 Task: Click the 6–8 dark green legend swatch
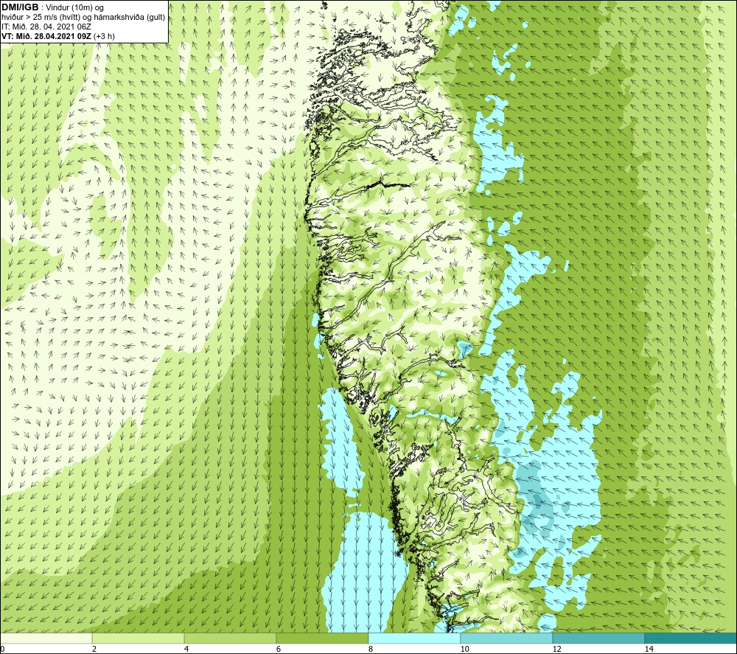[323, 638]
